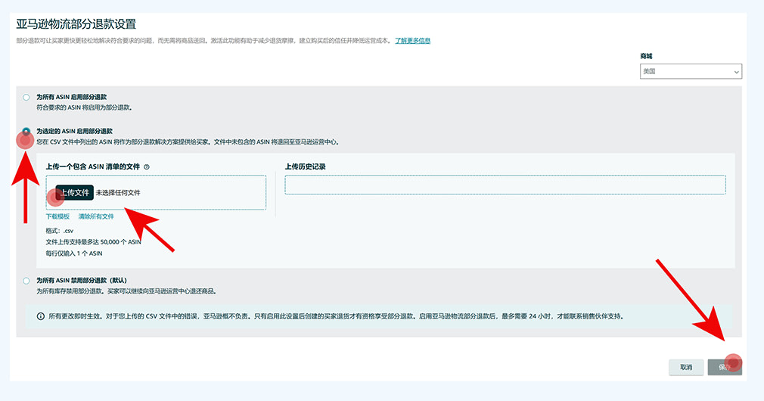Image resolution: width=764 pixels, height=401 pixels.
Task: Click the 上传历史记录 heading
Action: pyautogui.click(x=305, y=166)
